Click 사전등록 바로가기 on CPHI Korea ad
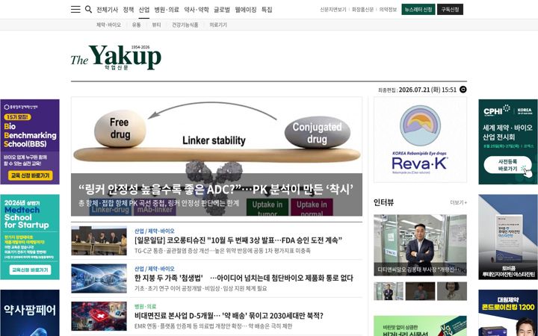The image size is (538, 336). click(x=507, y=165)
